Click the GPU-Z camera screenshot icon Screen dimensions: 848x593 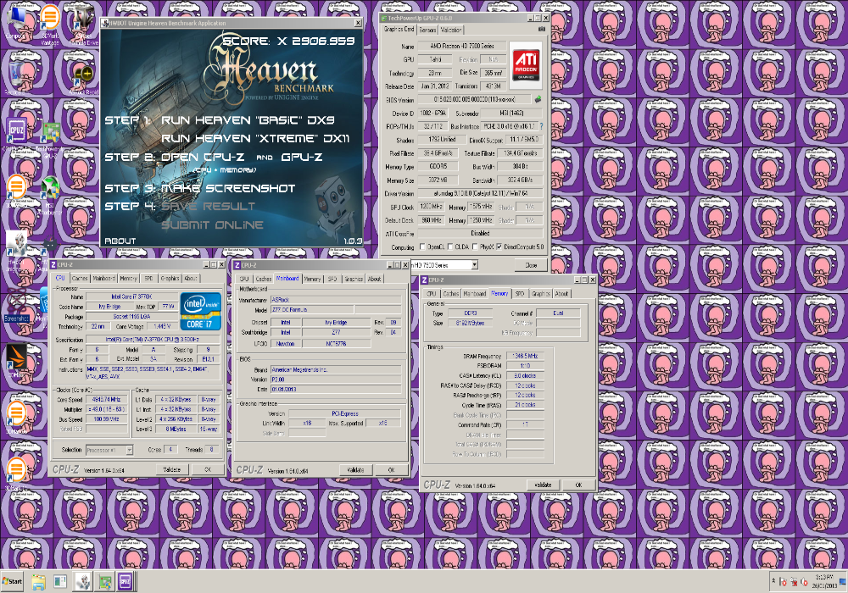pyautogui.click(x=541, y=29)
